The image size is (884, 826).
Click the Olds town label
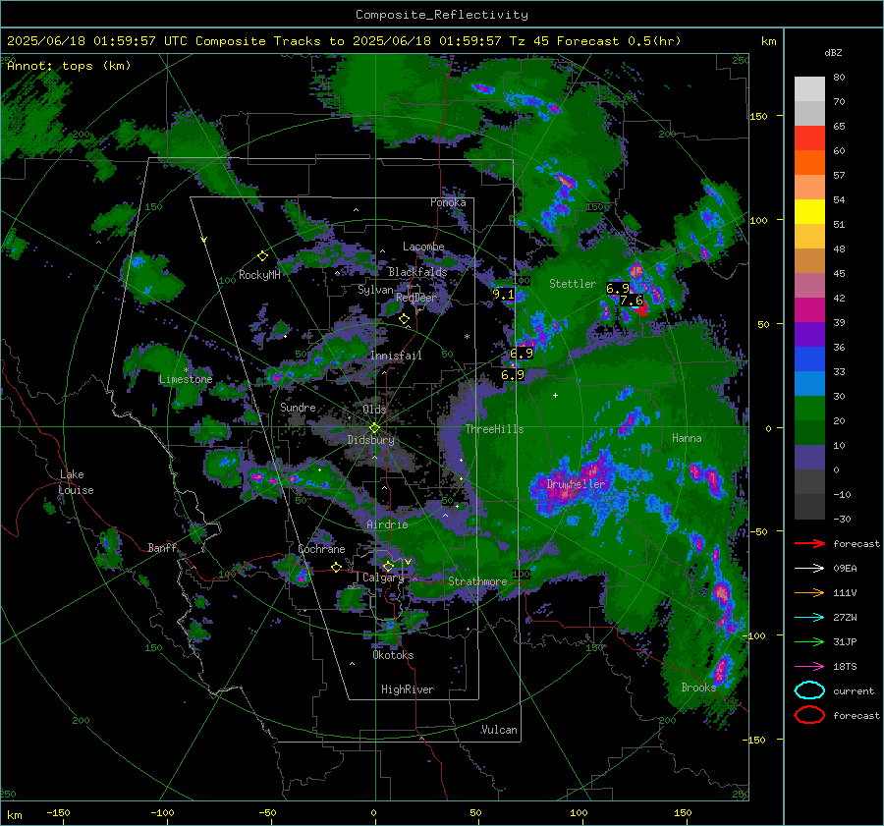pos(374,410)
